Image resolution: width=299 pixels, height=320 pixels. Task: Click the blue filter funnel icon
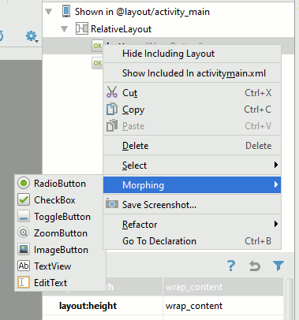click(278, 266)
